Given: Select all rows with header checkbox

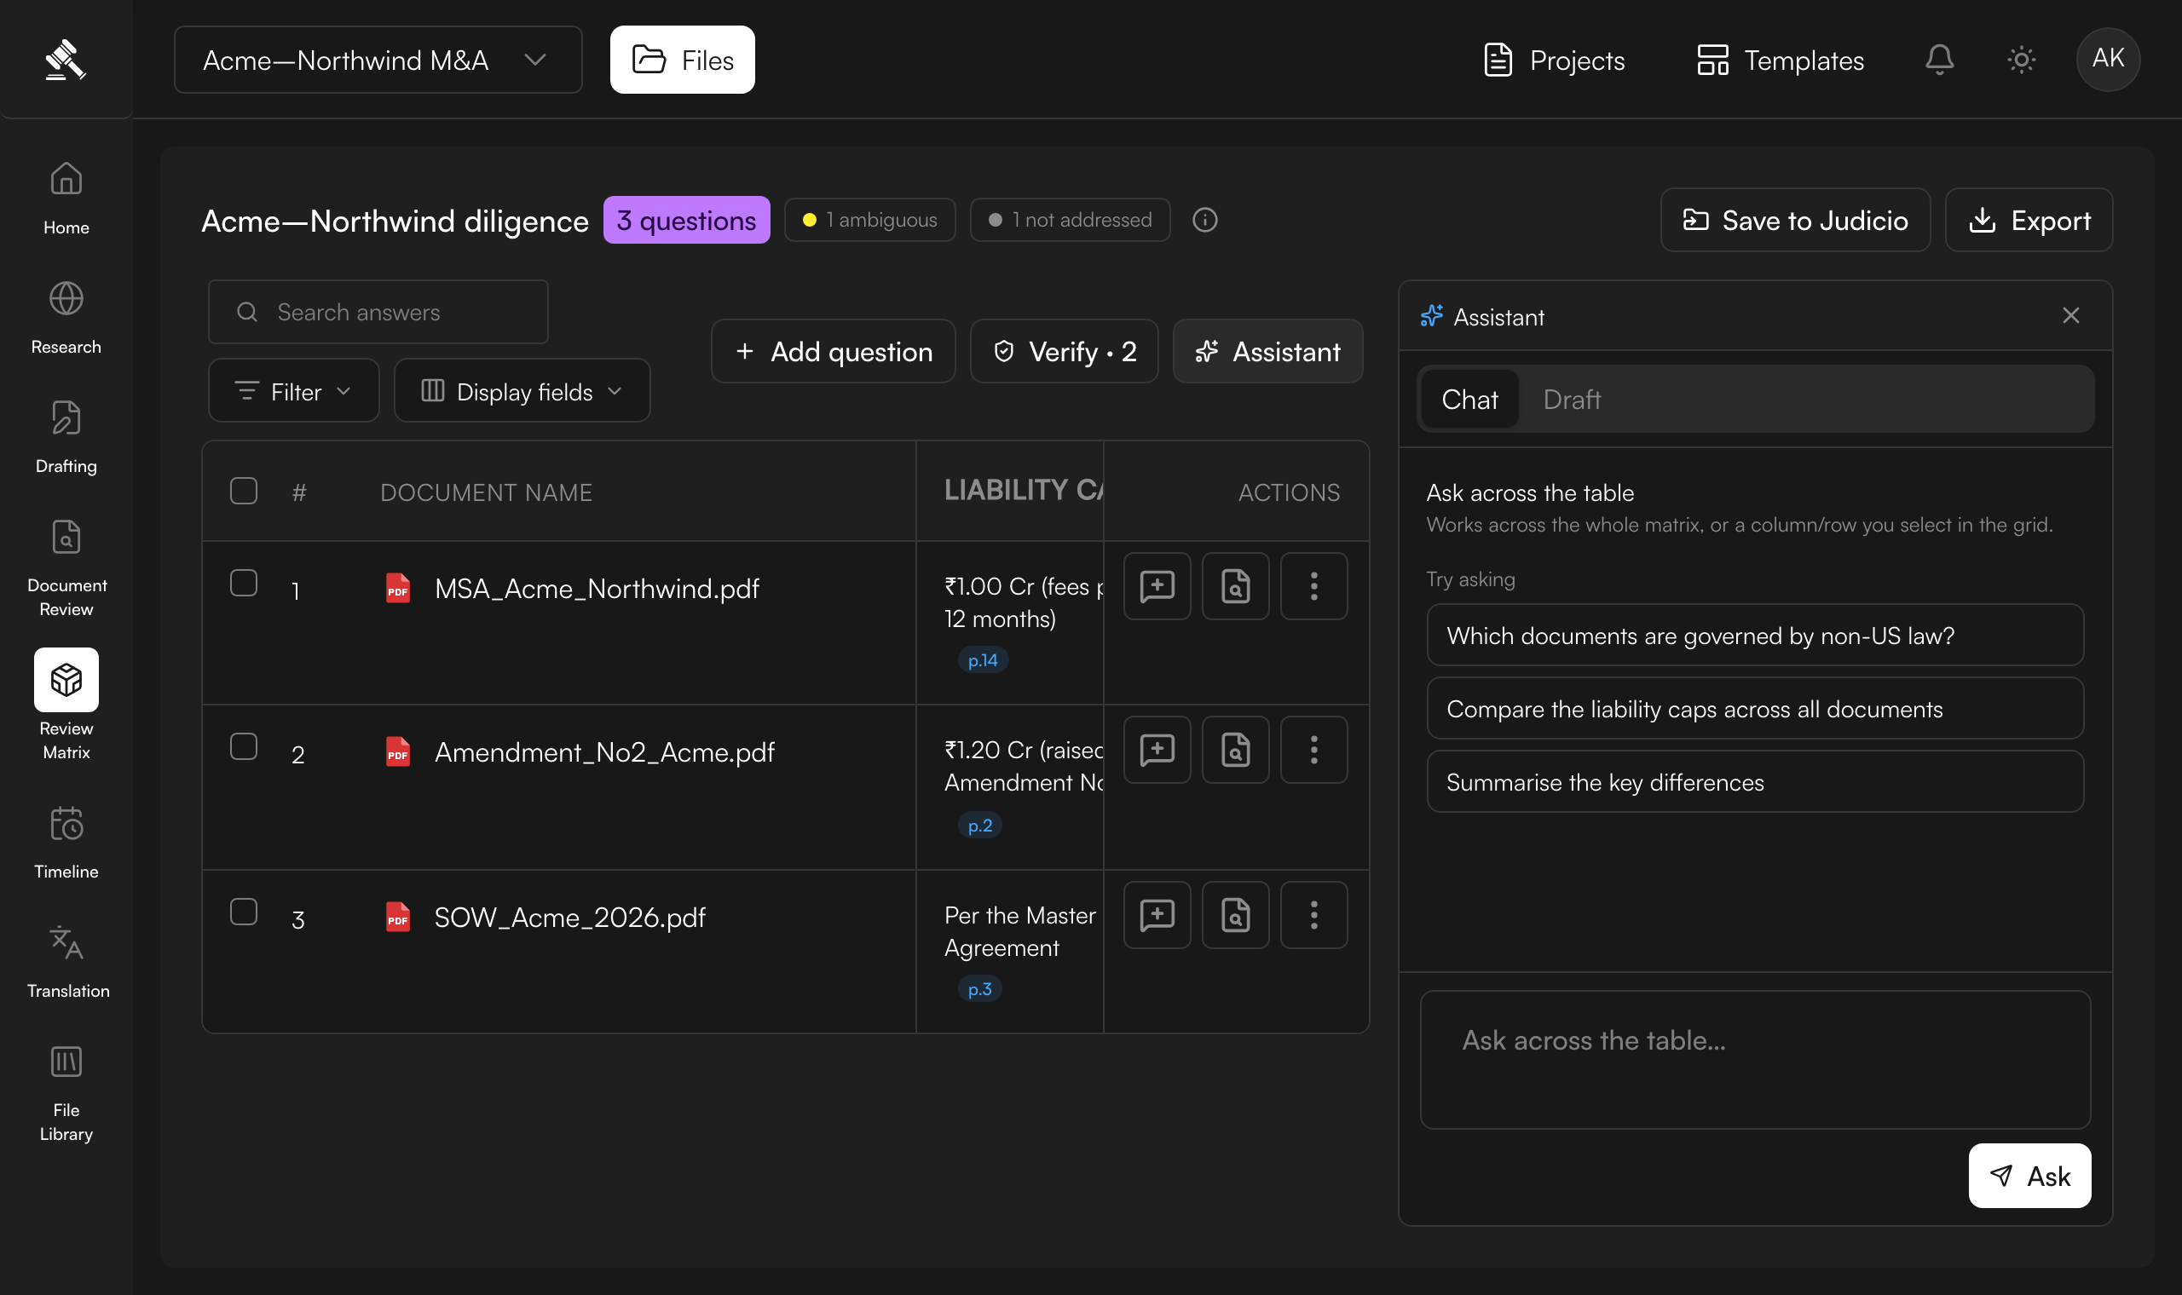Looking at the screenshot, I should pyautogui.click(x=244, y=492).
